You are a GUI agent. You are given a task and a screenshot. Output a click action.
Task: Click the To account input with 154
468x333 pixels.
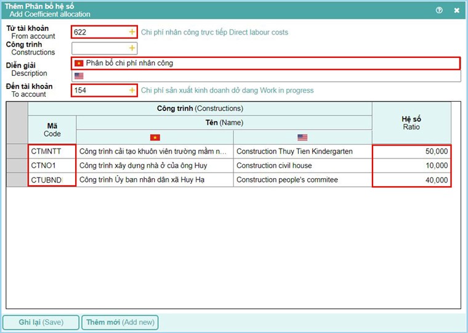99,90
